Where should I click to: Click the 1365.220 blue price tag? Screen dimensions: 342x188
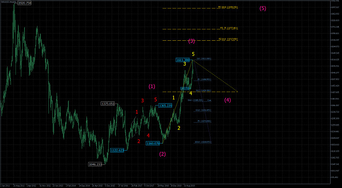point(165,106)
